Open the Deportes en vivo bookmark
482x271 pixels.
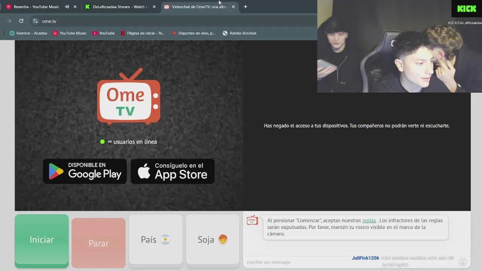coord(194,33)
